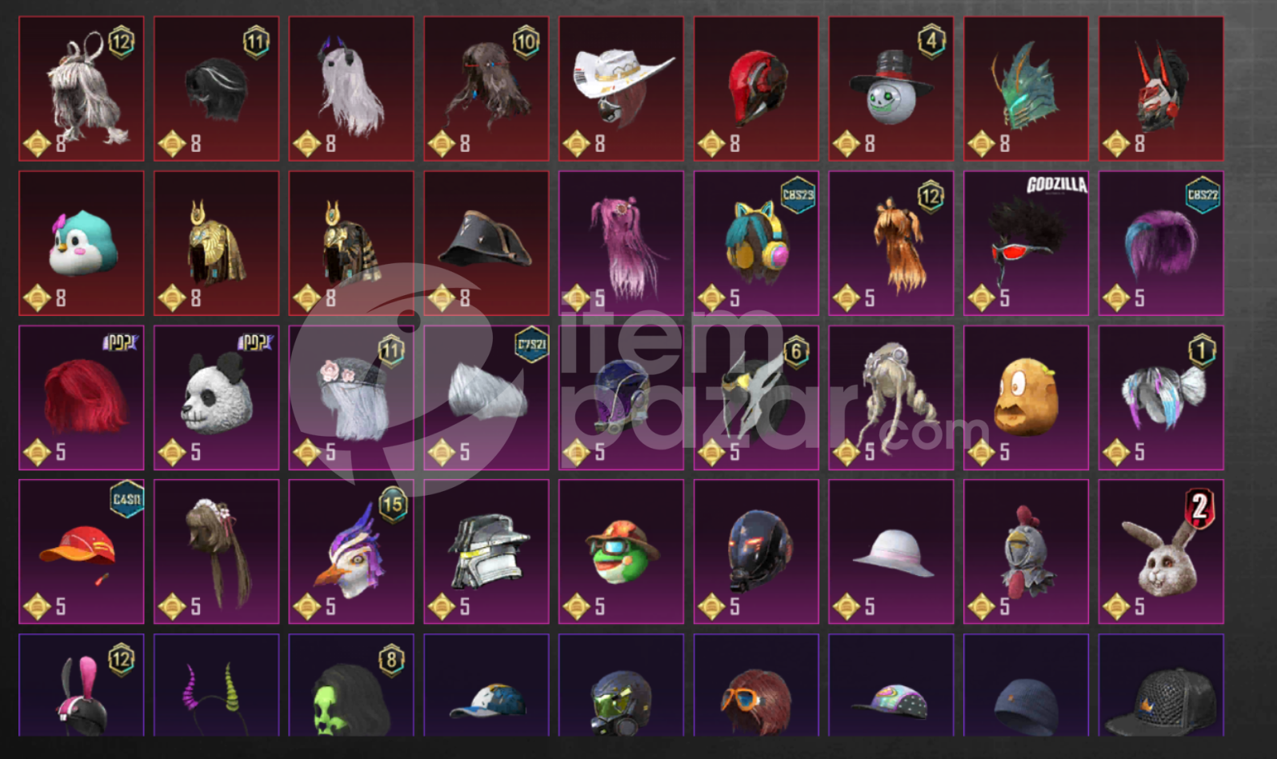The image size is (1277, 759).
Task: Select the white cowboy hat item
Action: click(x=621, y=88)
